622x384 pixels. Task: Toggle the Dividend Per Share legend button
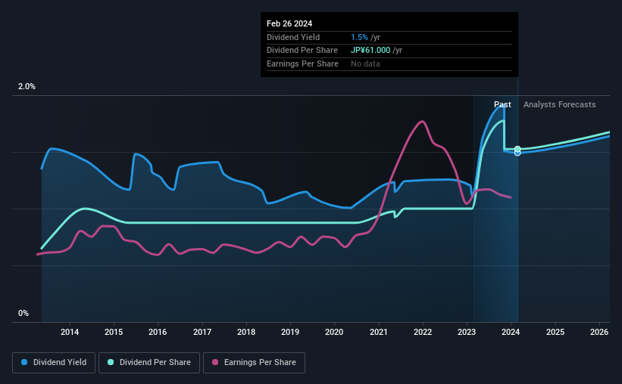click(149, 363)
